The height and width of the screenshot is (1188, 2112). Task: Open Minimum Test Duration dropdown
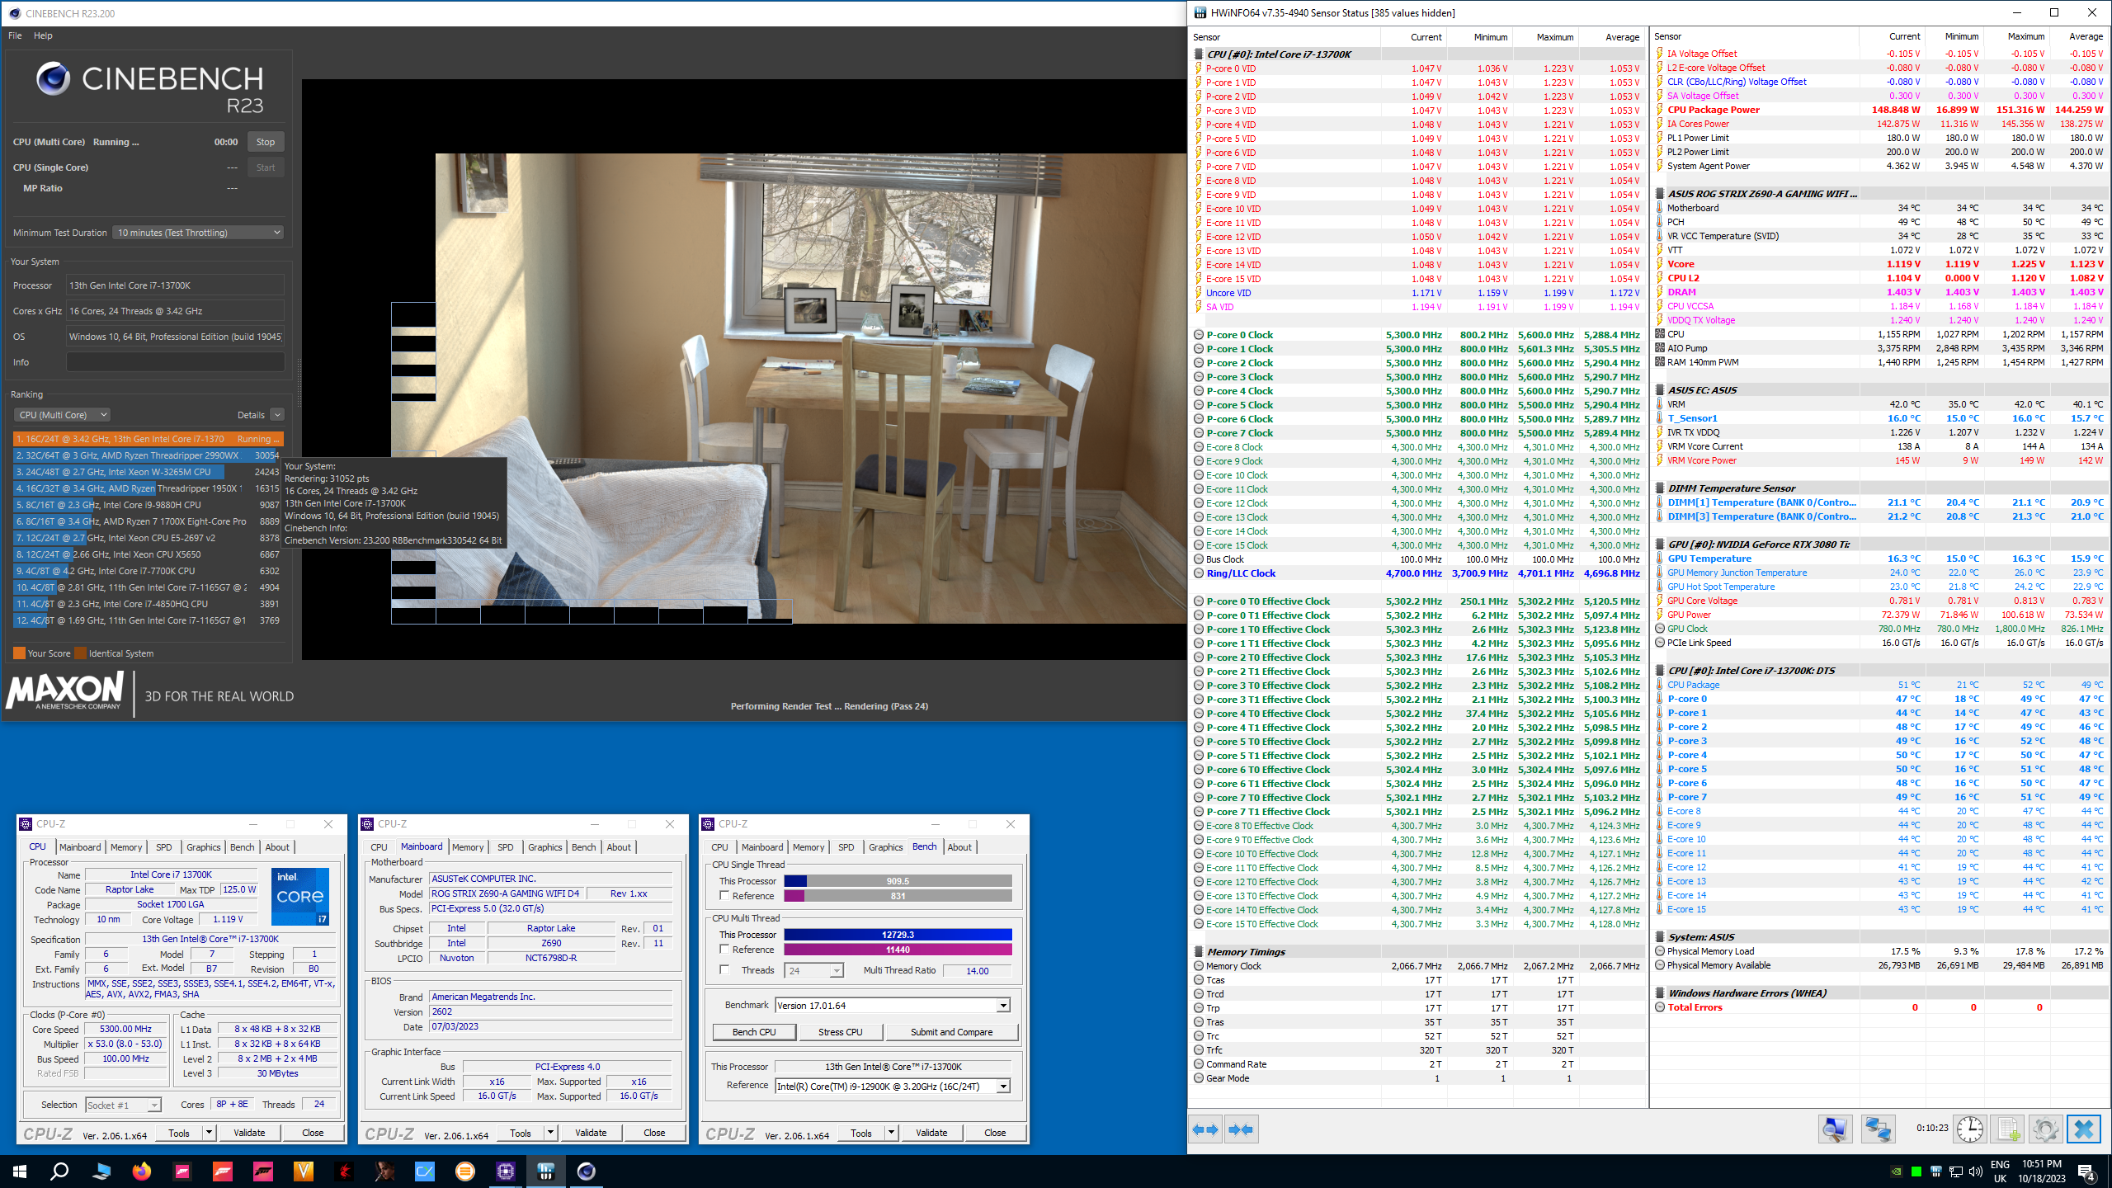198,233
